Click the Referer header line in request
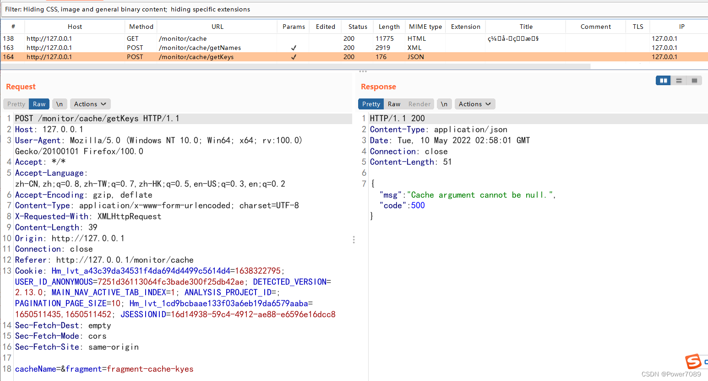 tap(104, 260)
